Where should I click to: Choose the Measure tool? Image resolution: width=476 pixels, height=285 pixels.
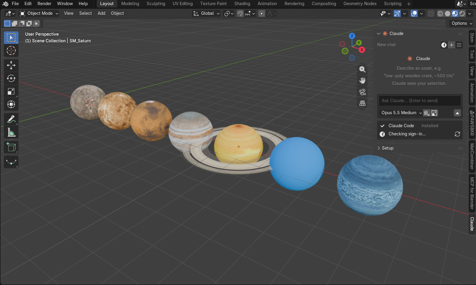pyautogui.click(x=11, y=132)
